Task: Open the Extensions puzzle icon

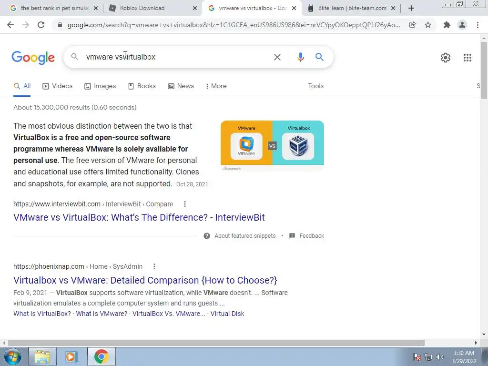Action: 447,25
